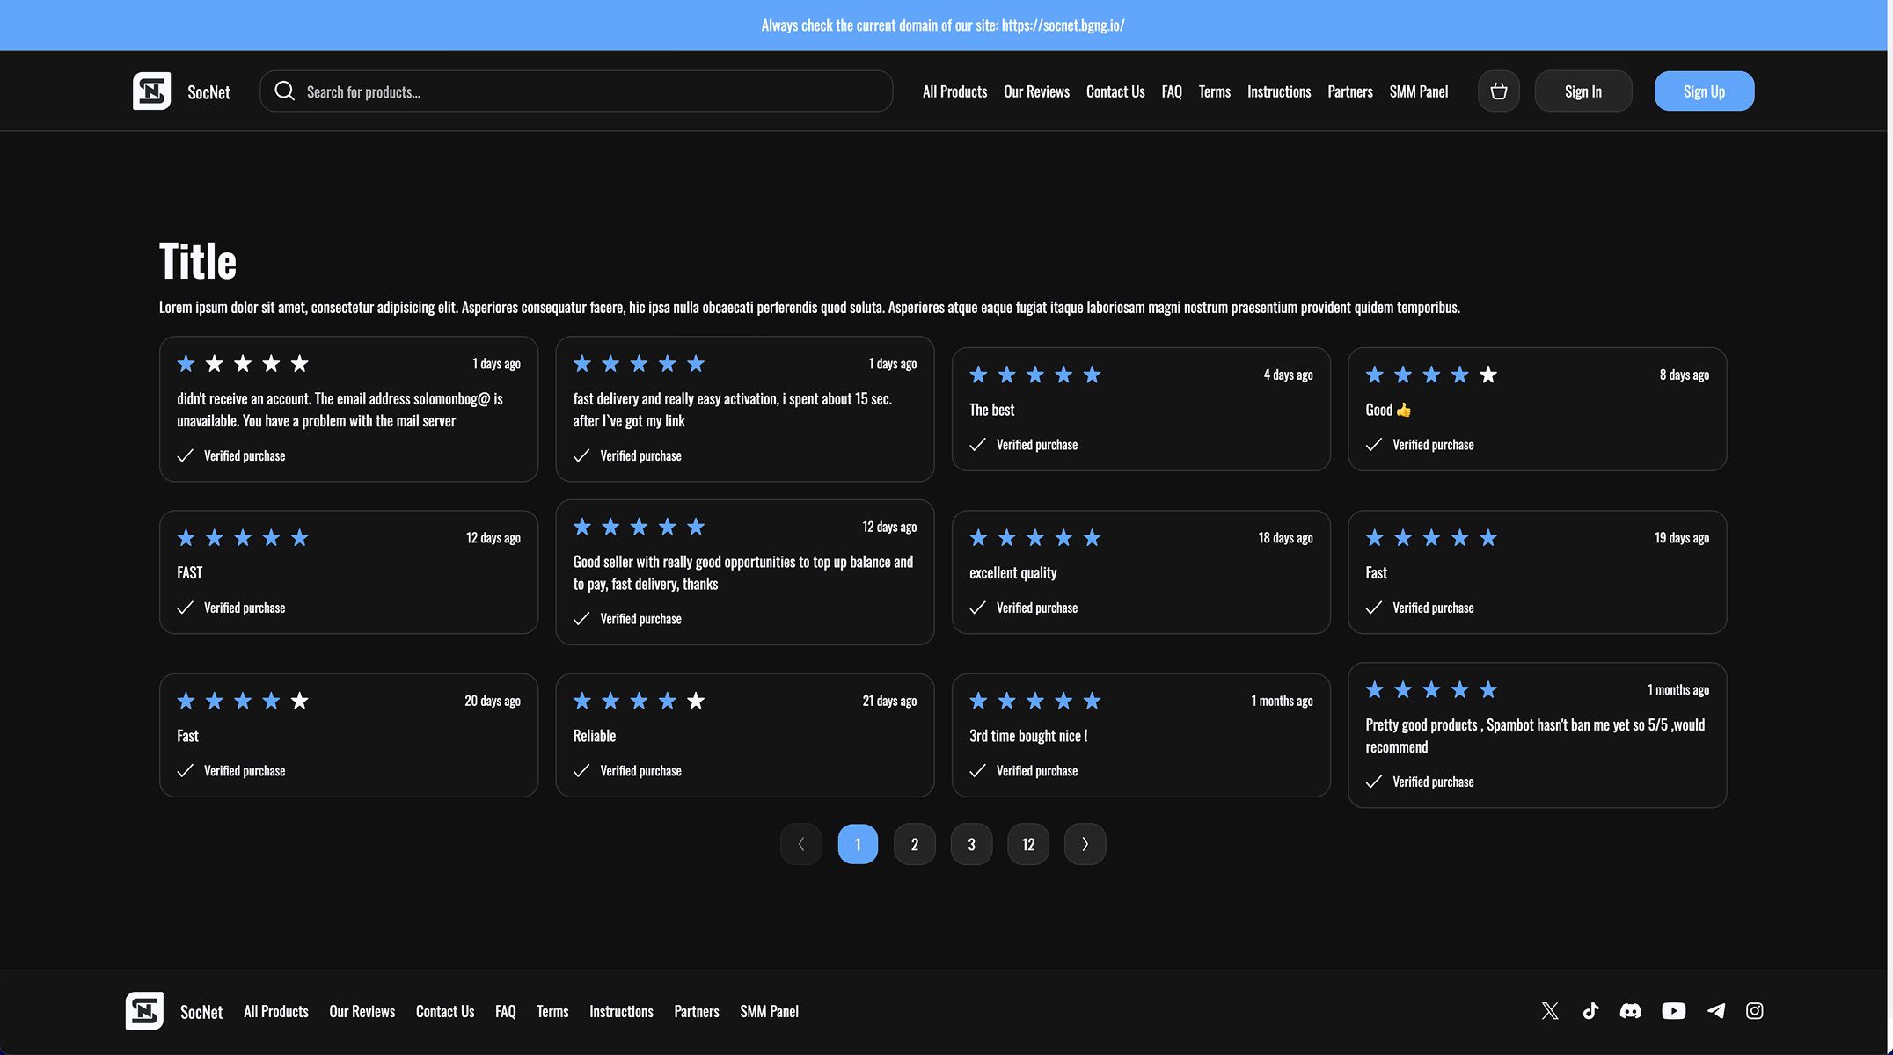The width and height of the screenshot is (1893, 1055).
Task: Click the white fifth star on the Reliable review
Action: point(696,701)
